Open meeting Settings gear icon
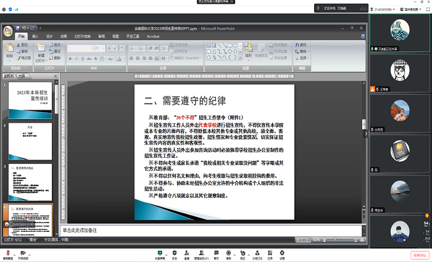 click(281, 253)
